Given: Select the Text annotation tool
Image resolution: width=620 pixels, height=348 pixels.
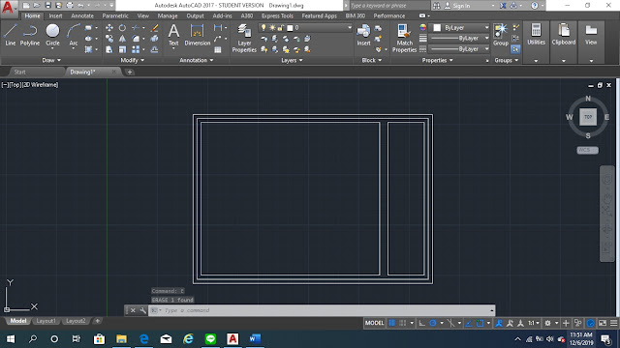Looking at the screenshot, I should pos(173,35).
